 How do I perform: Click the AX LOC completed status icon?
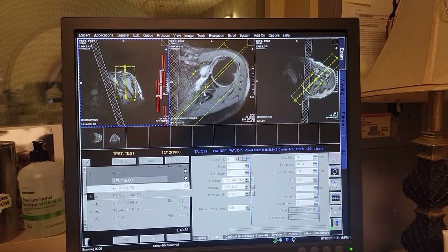coord(185,171)
